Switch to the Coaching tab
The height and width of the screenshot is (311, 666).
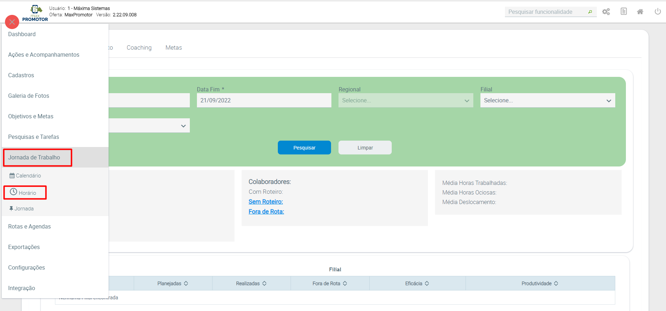(139, 47)
